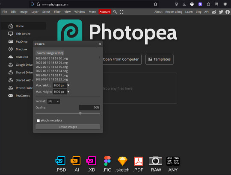
Task: Open Photopea's Twitter icon
Action: [221, 12]
